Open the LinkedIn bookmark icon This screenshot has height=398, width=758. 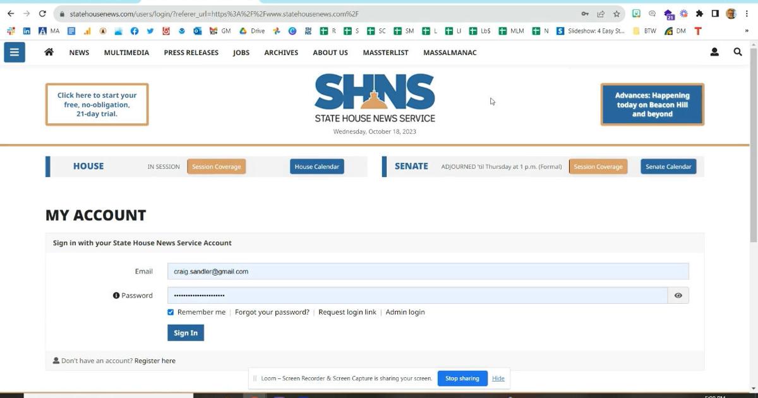[x=27, y=31]
